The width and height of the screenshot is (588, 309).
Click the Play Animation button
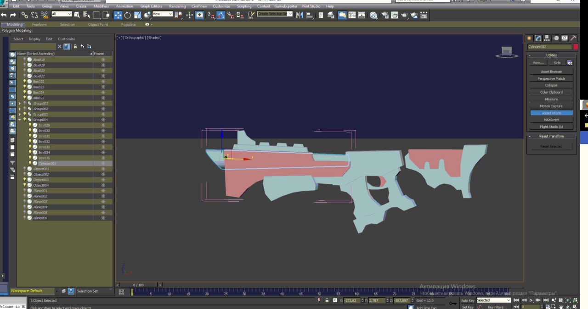point(531,300)
